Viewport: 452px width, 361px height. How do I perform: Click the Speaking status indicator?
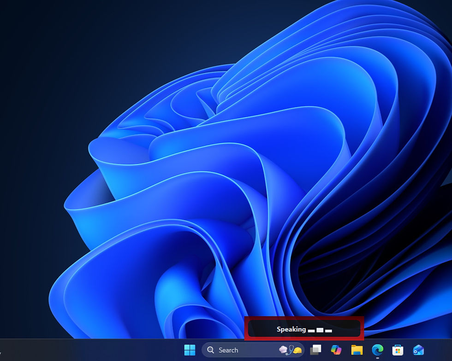[x=304, y=329]
